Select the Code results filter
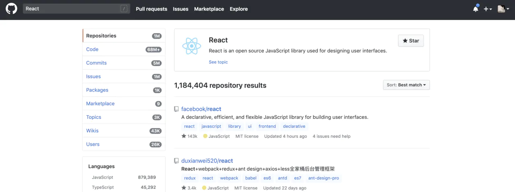The image size is (515, 192). pyautogui.click(x=124, y=49)
